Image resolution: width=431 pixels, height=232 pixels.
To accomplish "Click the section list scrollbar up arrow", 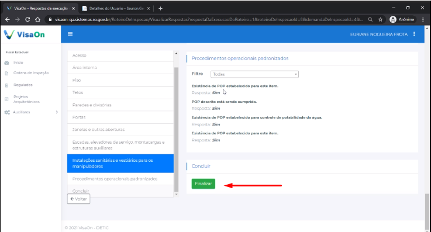I will pos(176,54).
